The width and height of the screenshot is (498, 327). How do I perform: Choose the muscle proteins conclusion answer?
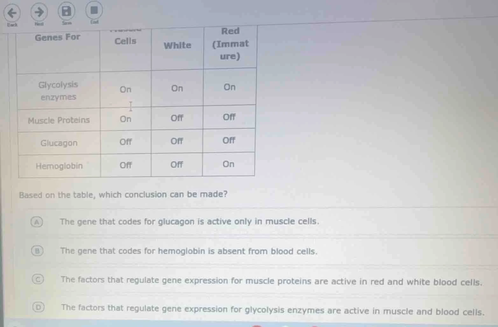pos(271,281)
